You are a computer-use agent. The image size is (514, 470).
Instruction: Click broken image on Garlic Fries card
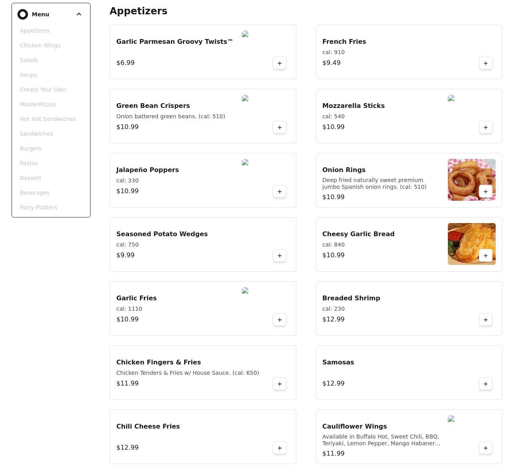245,291
